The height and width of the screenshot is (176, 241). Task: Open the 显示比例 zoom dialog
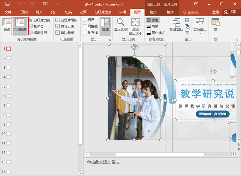point(121,25)
